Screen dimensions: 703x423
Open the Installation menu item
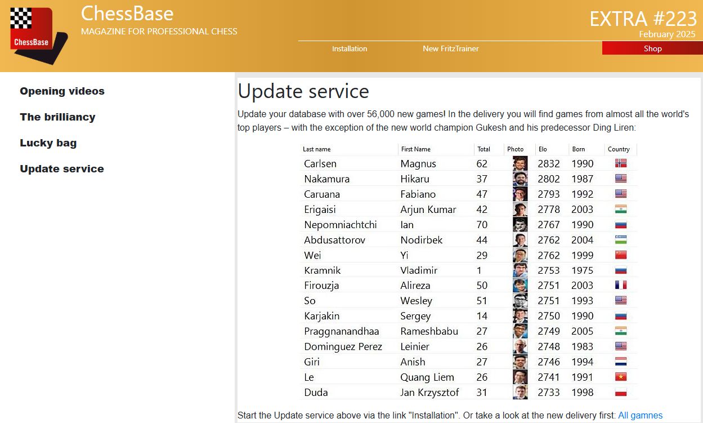[x=349, y=49]
